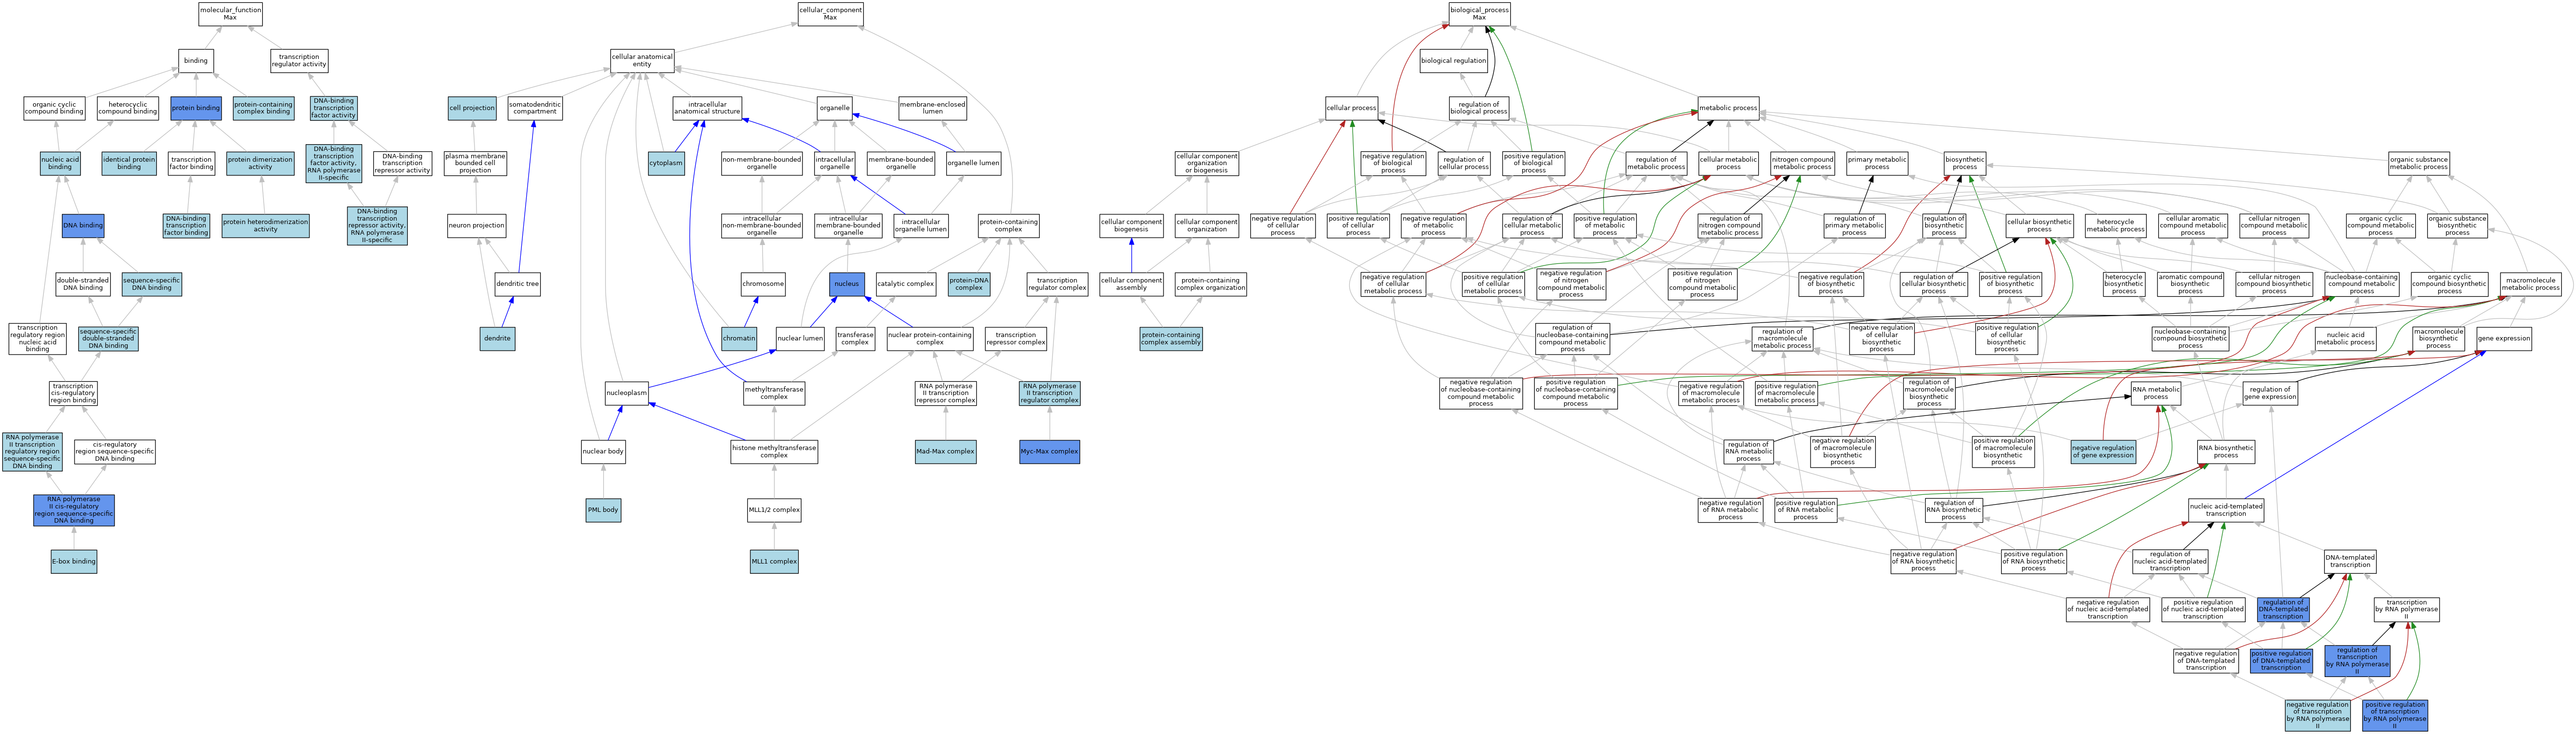Select the white 'DNA-templated transcription' node
This screenshot has height=734, width=2576.
tap(2350, 561)
